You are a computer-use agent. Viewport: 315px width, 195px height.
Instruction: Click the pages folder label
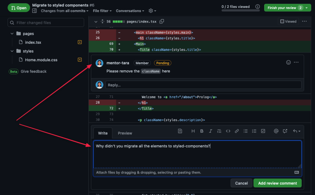coord(28,34)
